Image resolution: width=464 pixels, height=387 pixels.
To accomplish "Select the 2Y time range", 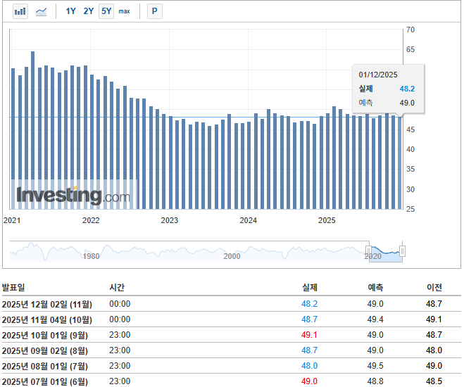I will [88, 11].
